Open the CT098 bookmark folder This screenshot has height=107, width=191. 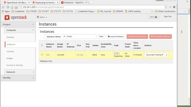[x=31, y=11]
